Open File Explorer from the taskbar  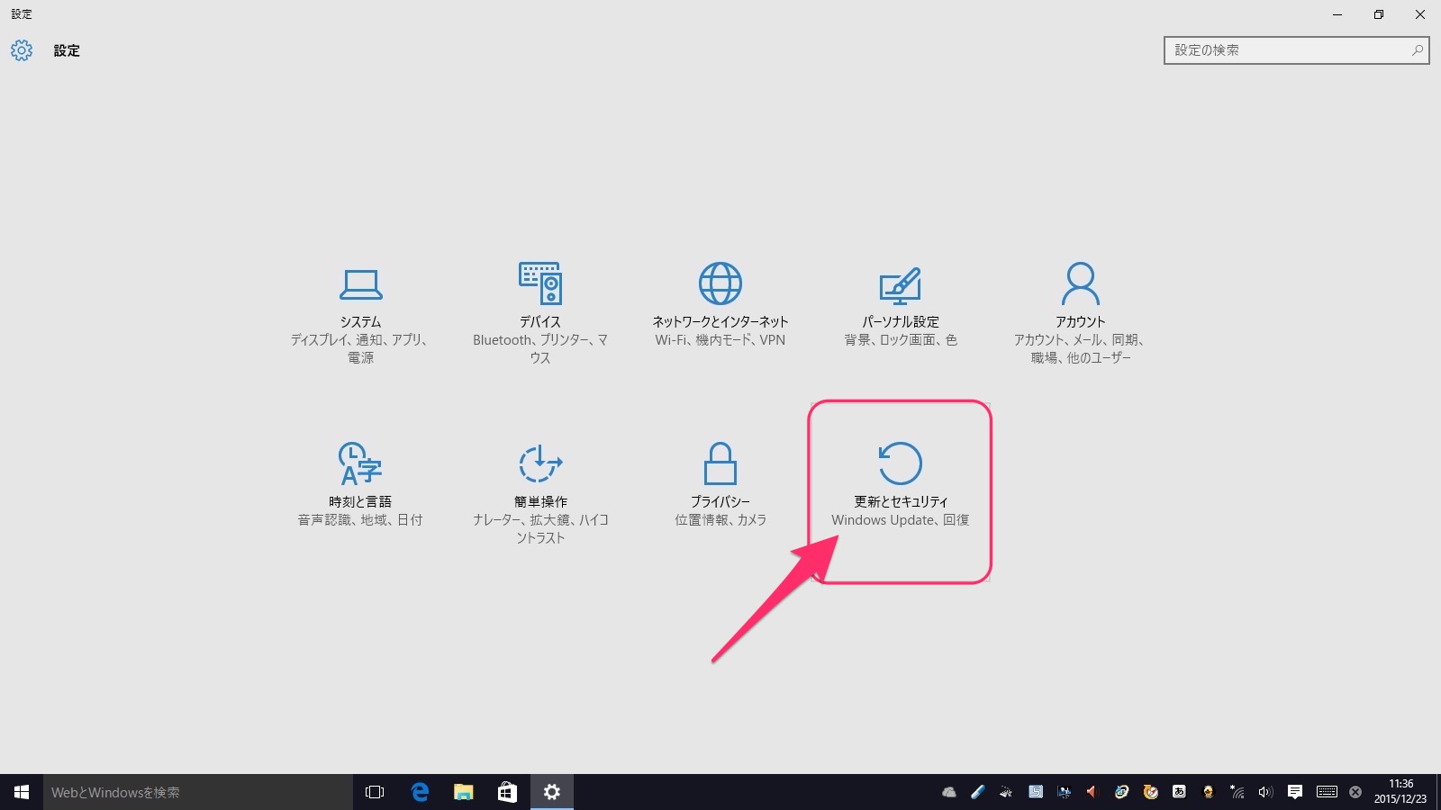[464, 792]
